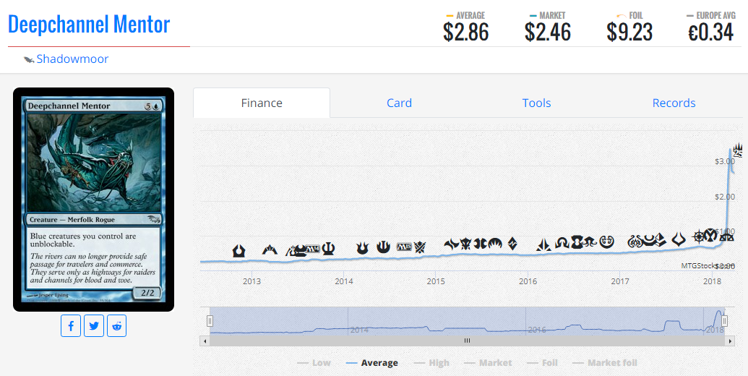Open the Records tab
Image resolution: width=748 pixels, height=376 pixels.
coord(674,103)
